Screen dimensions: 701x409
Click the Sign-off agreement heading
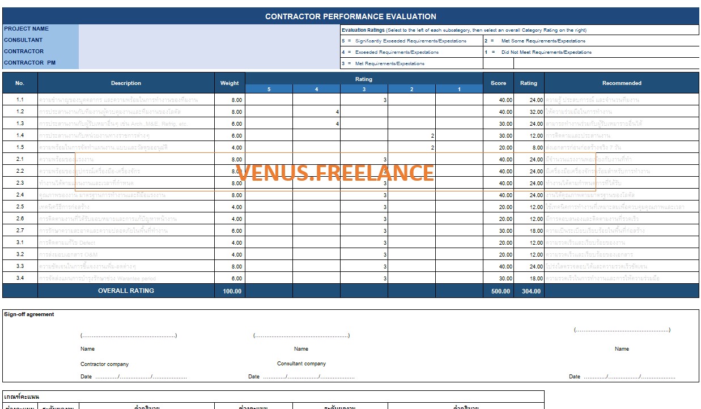(29, 314)
